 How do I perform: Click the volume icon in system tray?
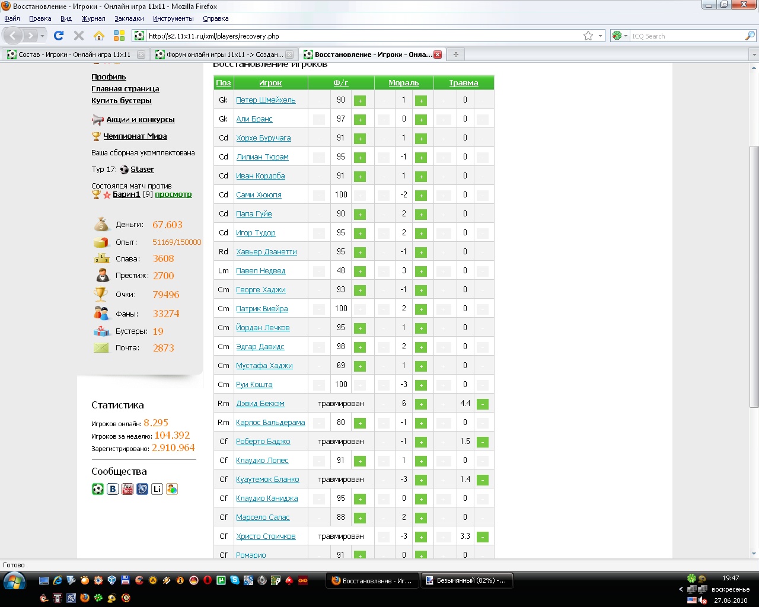(703, 600)
